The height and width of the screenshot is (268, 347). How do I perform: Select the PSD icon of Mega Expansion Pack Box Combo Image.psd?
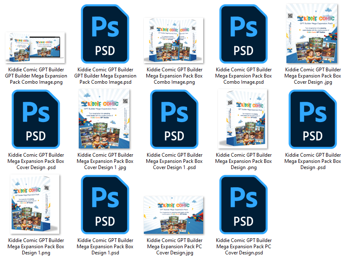tap(244, 34)
